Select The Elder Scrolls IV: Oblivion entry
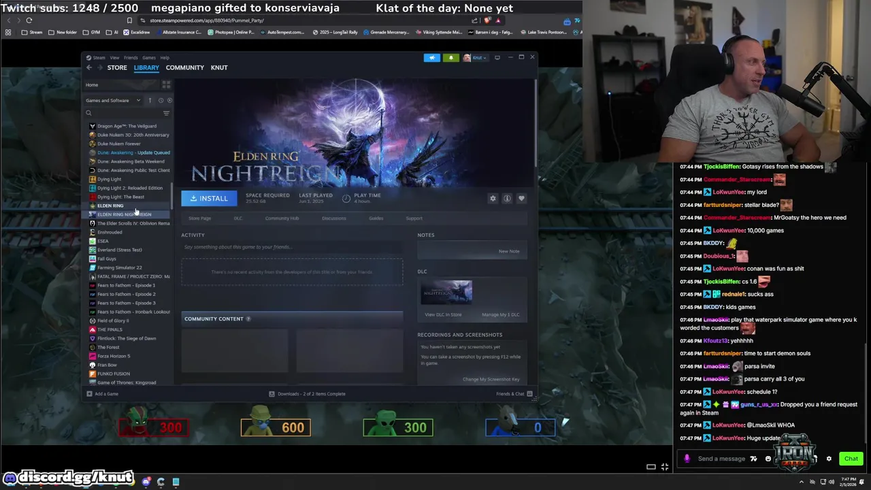The image size is (871, 490). point(133,223)
